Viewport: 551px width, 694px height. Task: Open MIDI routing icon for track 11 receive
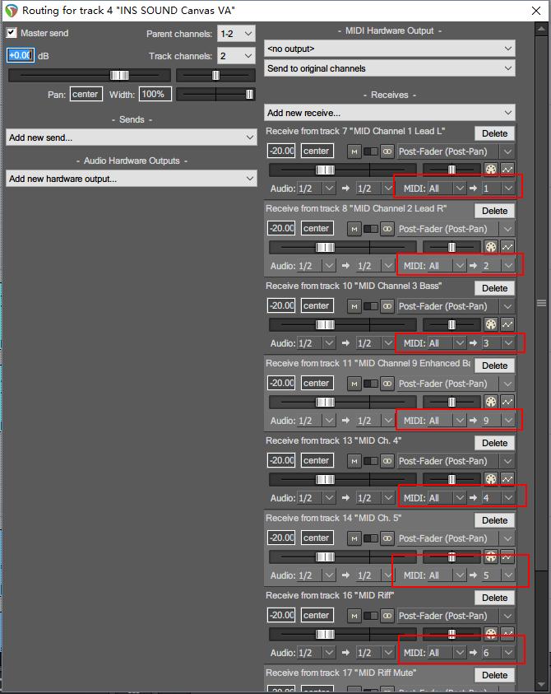pos(490,402)
